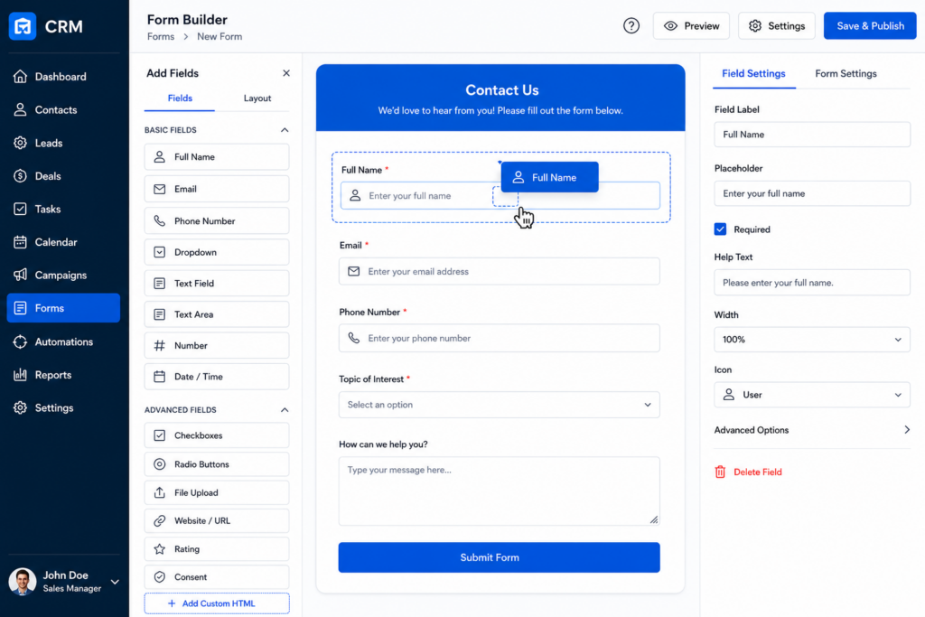Select the Text Field item in the palette
This screenshot has height=617, width=925.
click(x=217, y=283)
